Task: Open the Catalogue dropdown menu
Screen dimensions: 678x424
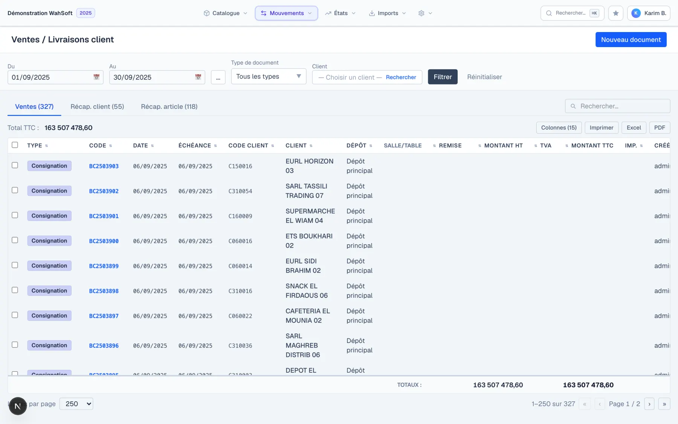Action: (x=225, y=13)
